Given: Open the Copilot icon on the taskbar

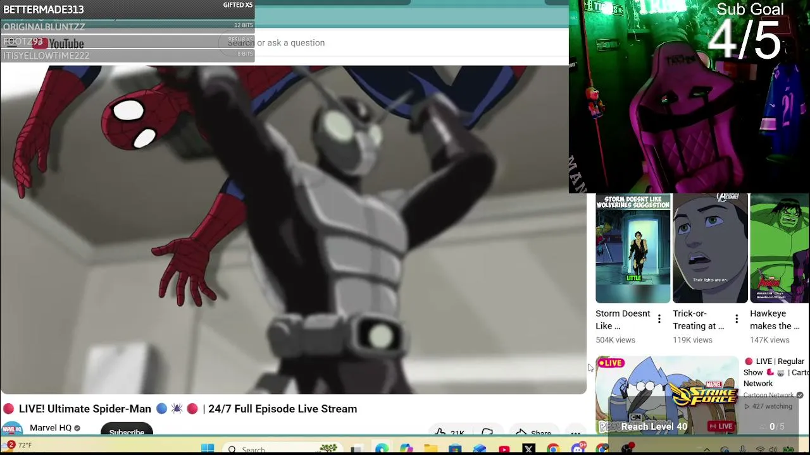Looking at the screenshot, I should 406,449.
